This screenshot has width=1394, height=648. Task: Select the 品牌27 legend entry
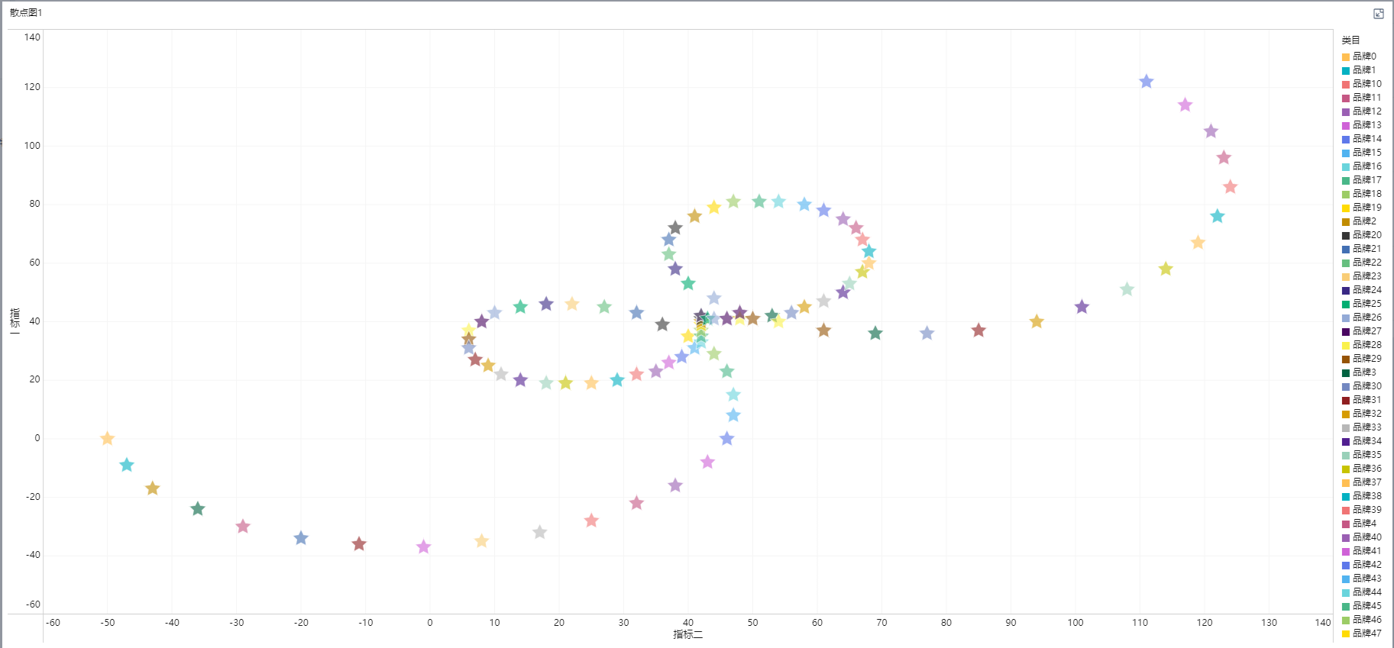pos(1362,331)
